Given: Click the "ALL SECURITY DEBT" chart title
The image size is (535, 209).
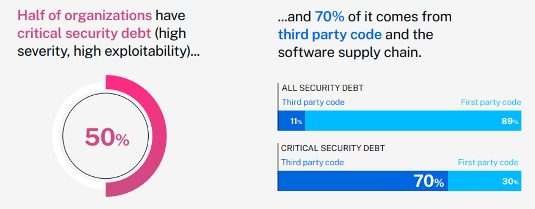Looking at the screenshot, I should point(322,88).
